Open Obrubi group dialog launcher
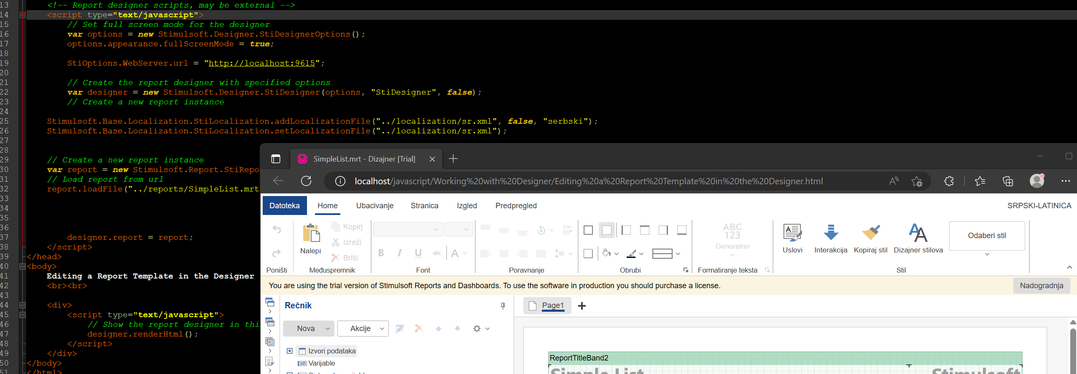Screen dimensions: 1077x374 (686, 270)
